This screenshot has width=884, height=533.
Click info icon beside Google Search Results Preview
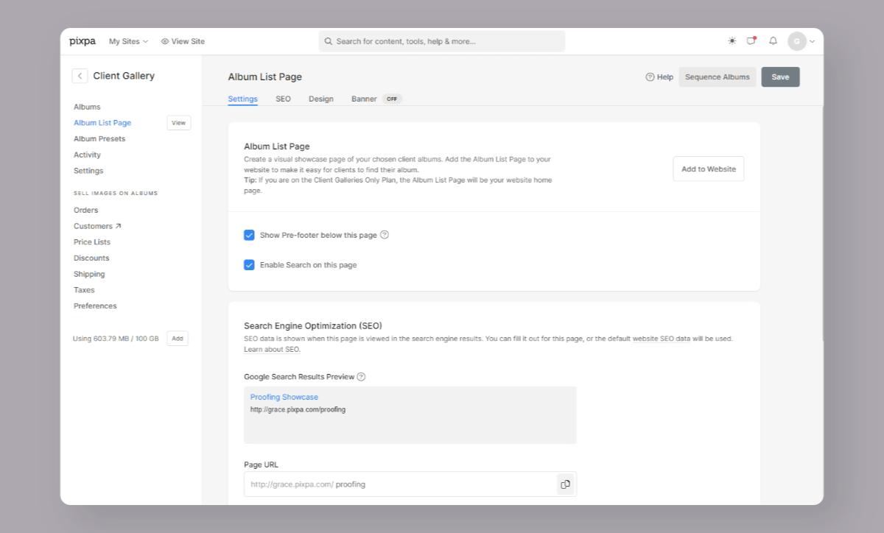361,377
